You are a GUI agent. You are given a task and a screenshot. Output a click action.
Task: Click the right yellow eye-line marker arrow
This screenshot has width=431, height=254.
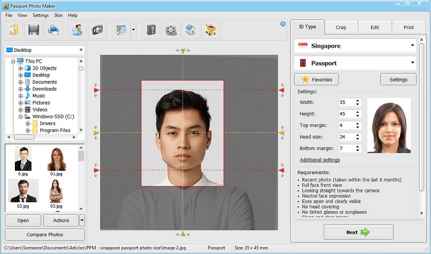click(282, 133)
